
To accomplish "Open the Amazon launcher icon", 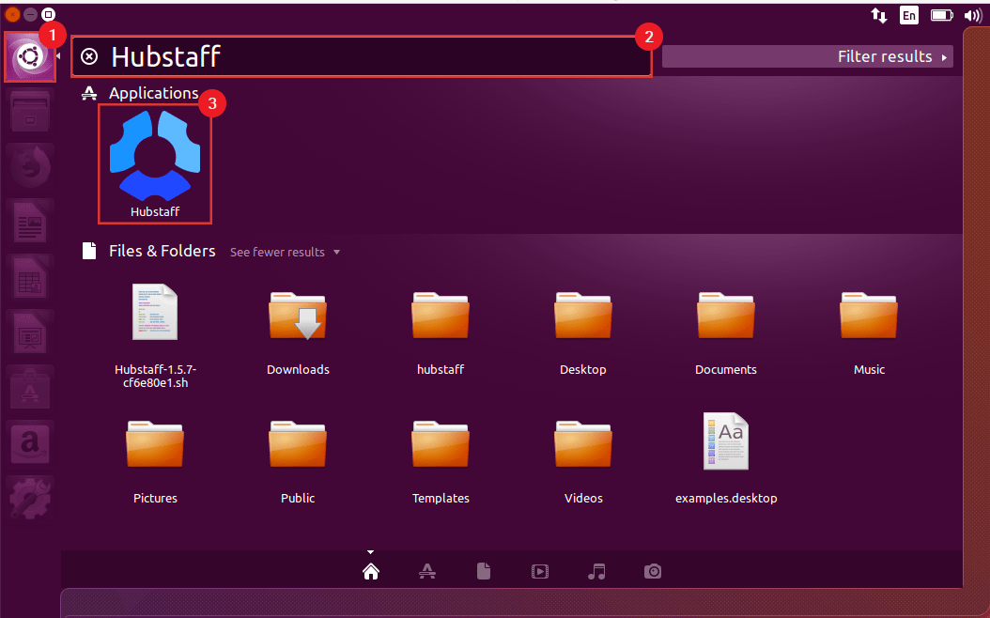I will tap(28, 442).
